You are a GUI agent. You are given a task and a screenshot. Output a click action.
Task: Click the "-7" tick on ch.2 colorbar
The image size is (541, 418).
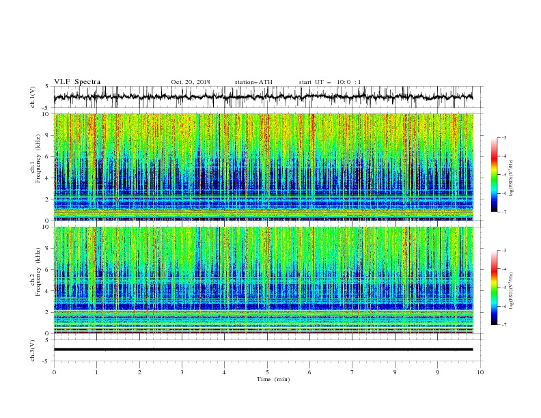(x=503, y=325)
